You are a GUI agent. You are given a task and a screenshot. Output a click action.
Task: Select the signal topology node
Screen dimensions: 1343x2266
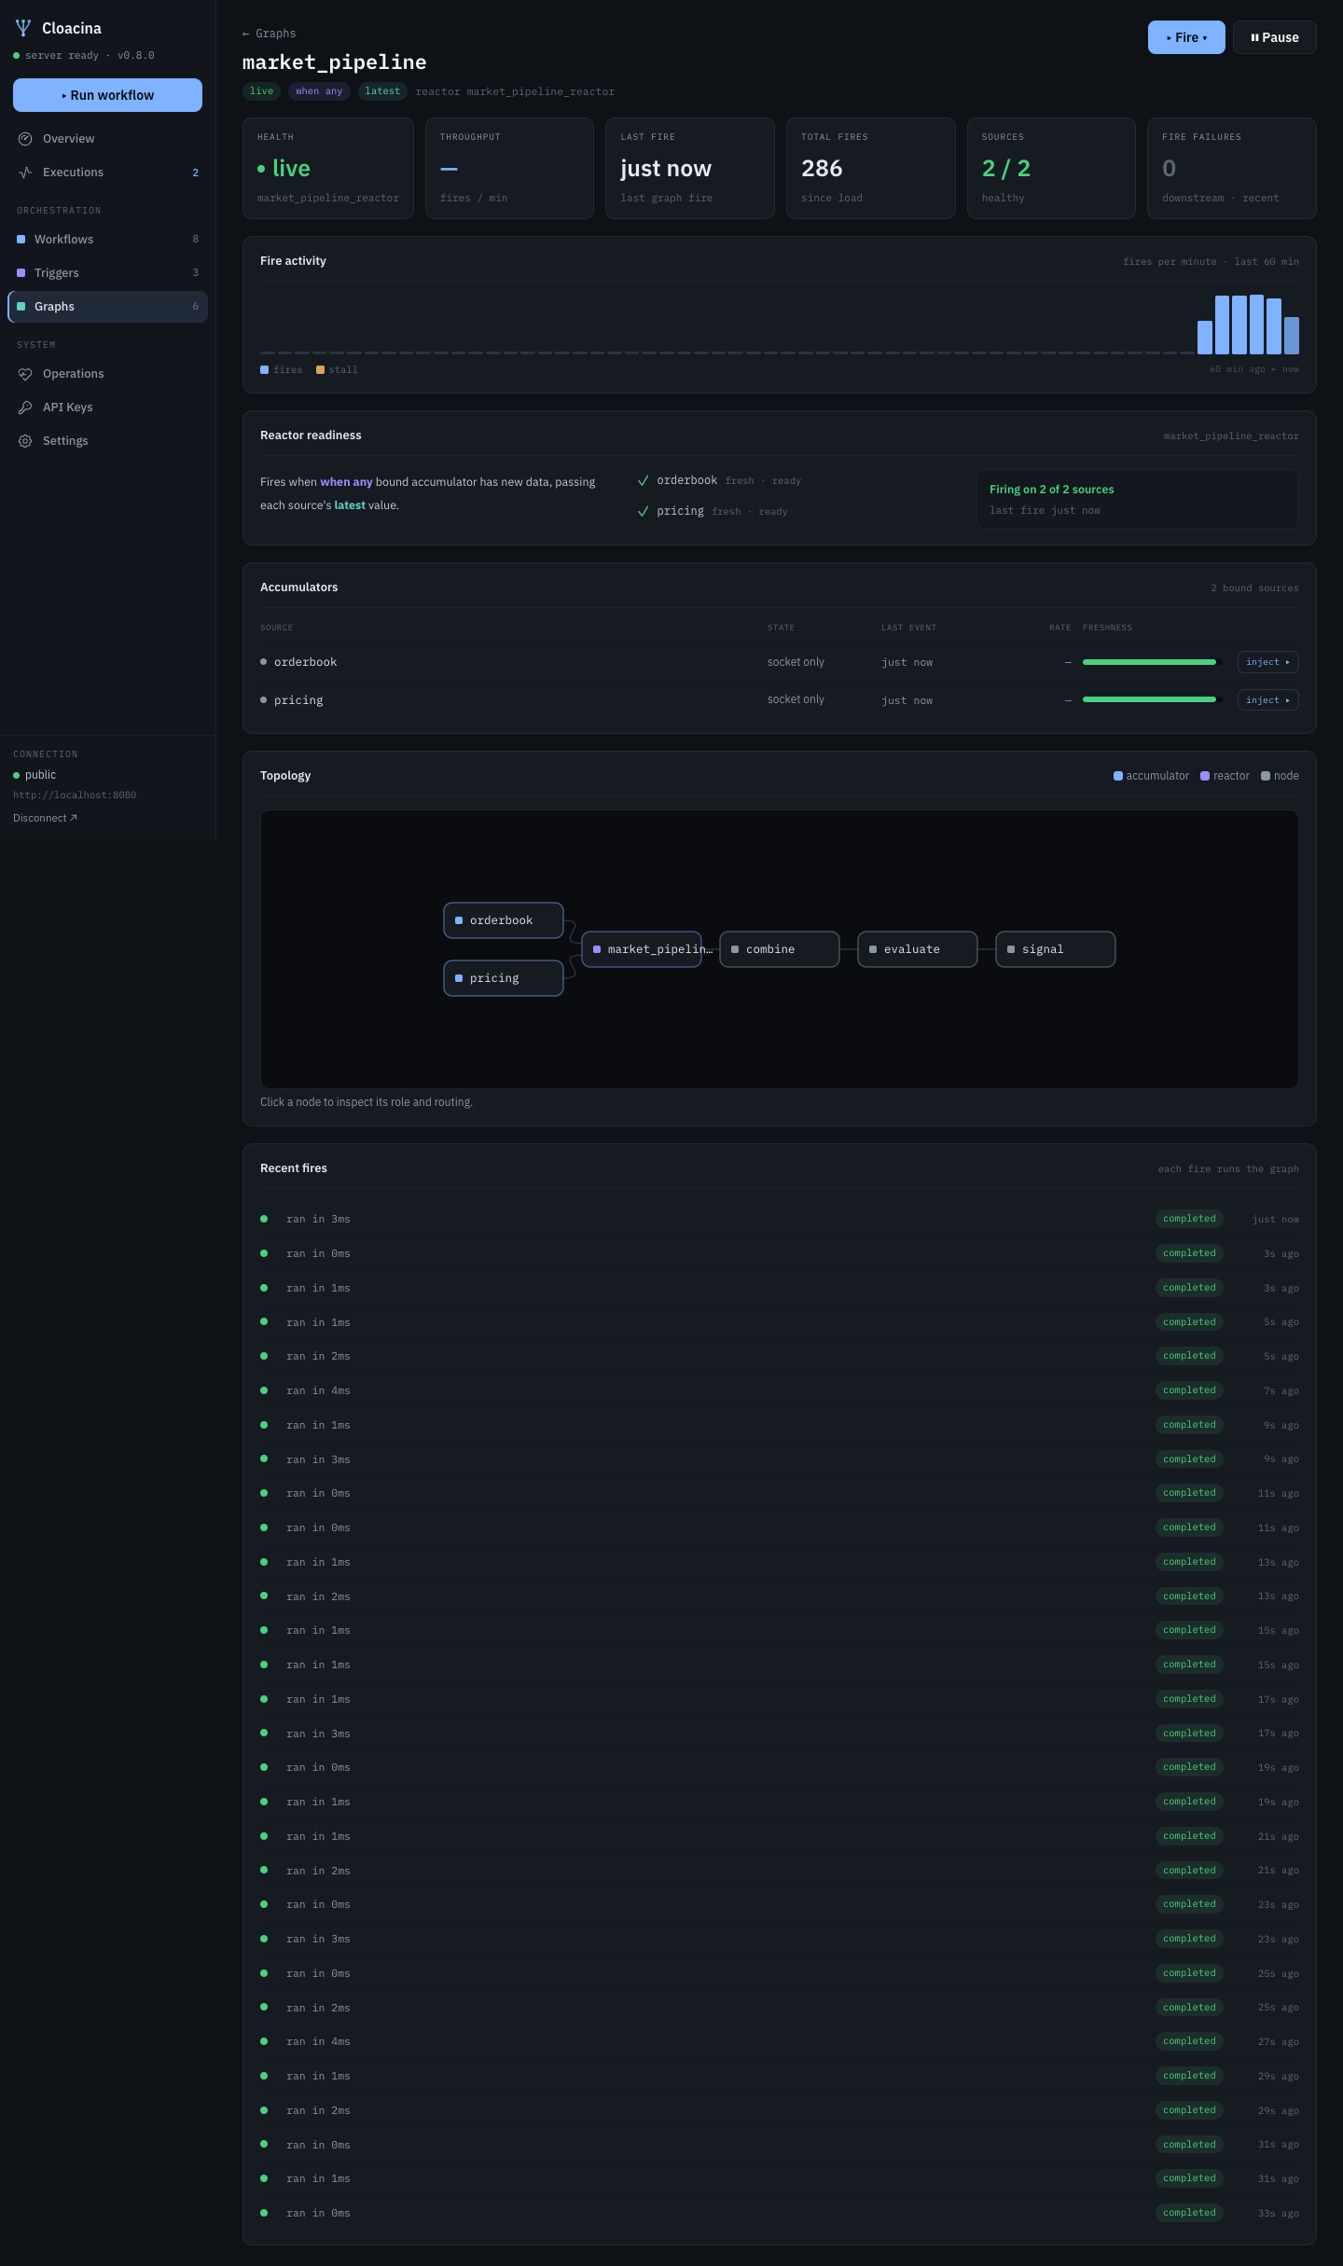coord(1056,949)
